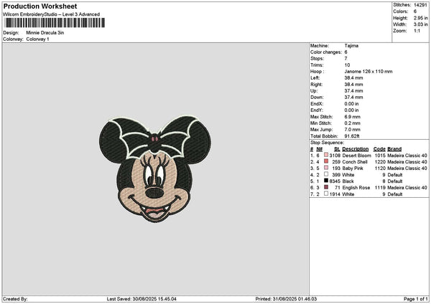Select the "Color changes:" label

326,52
